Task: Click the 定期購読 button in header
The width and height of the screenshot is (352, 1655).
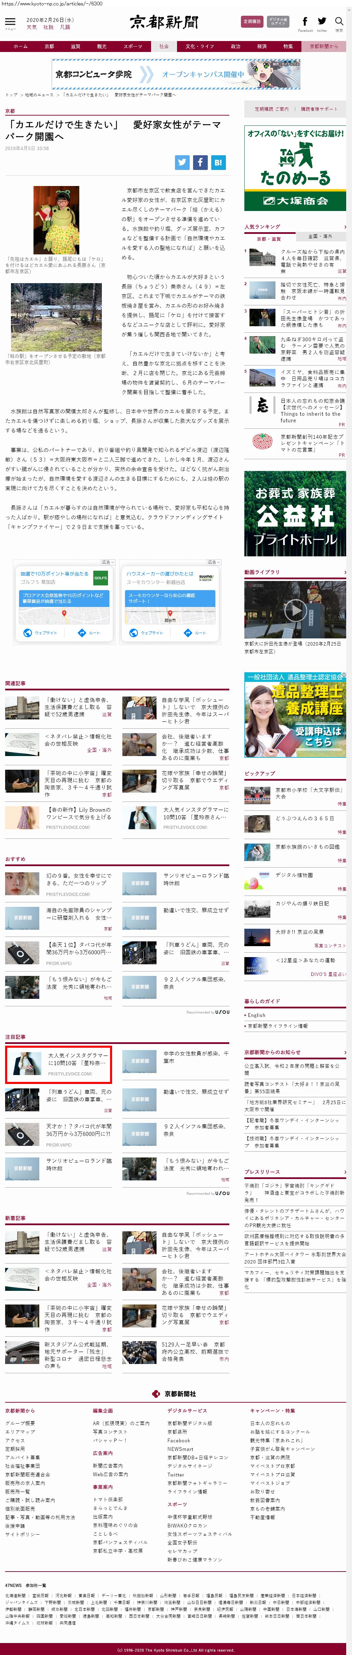Action: click(x=252, y=21)
